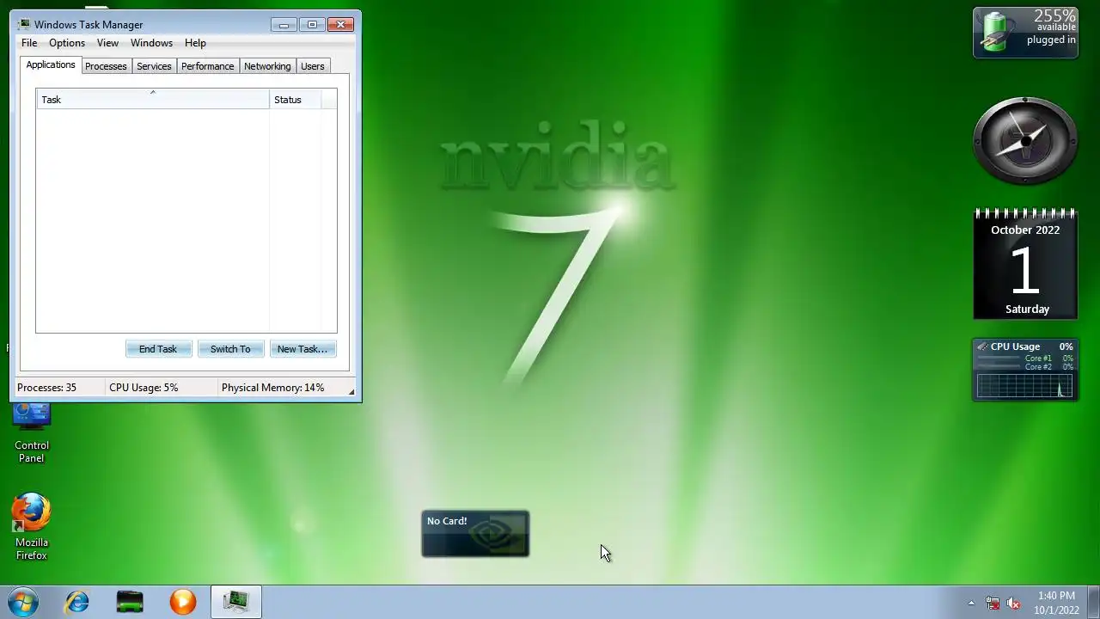Launch Windows Media Player from the taskbar

coord(182,602)
